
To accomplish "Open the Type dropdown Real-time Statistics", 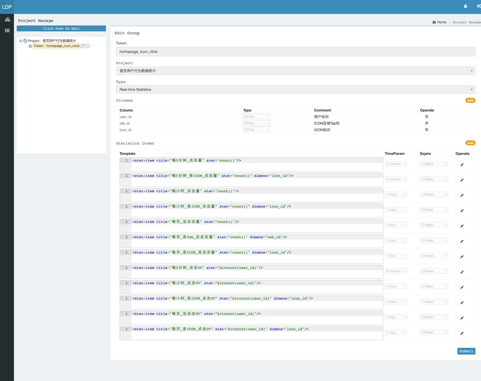I will pyautogui.click(x=295, y=89).
